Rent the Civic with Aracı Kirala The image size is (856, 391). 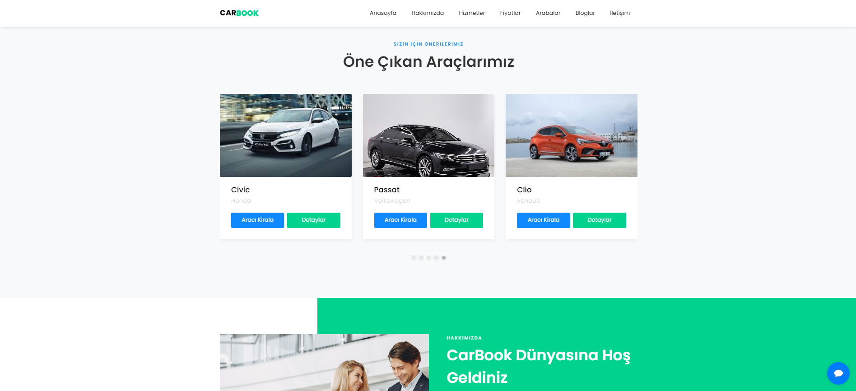click(257, 220)
